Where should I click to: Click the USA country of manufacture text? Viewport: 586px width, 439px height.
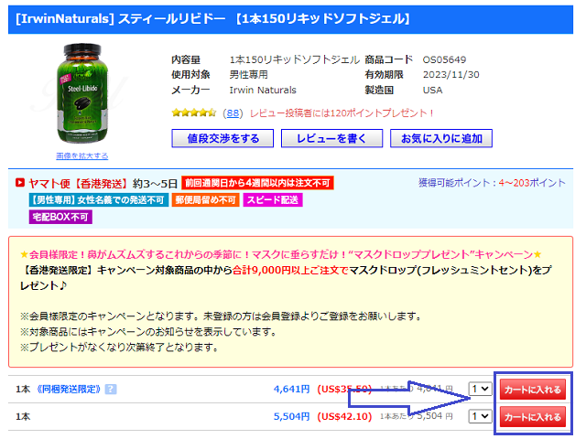[432, 90]
